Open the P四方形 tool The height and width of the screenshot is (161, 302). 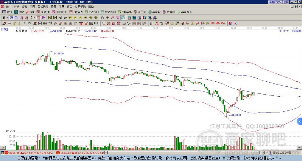(43, 12)
